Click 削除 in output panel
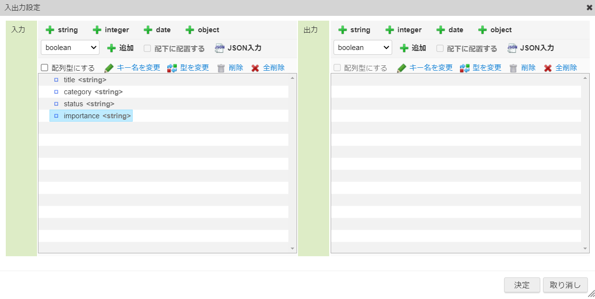This screenshot has width=595, height=299. [x=523, y=68]
